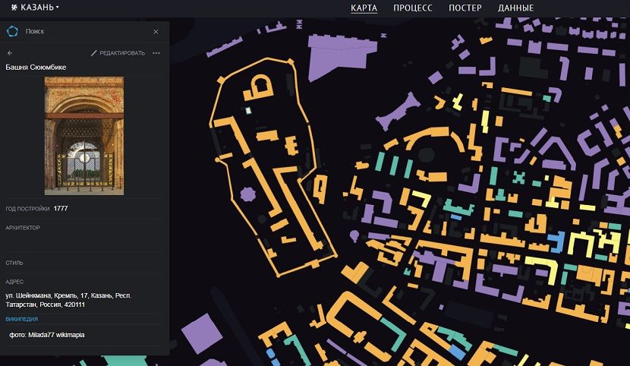630x366 pixels.
Task: Select the blue building on the right side
Action: tap(559, 241)
